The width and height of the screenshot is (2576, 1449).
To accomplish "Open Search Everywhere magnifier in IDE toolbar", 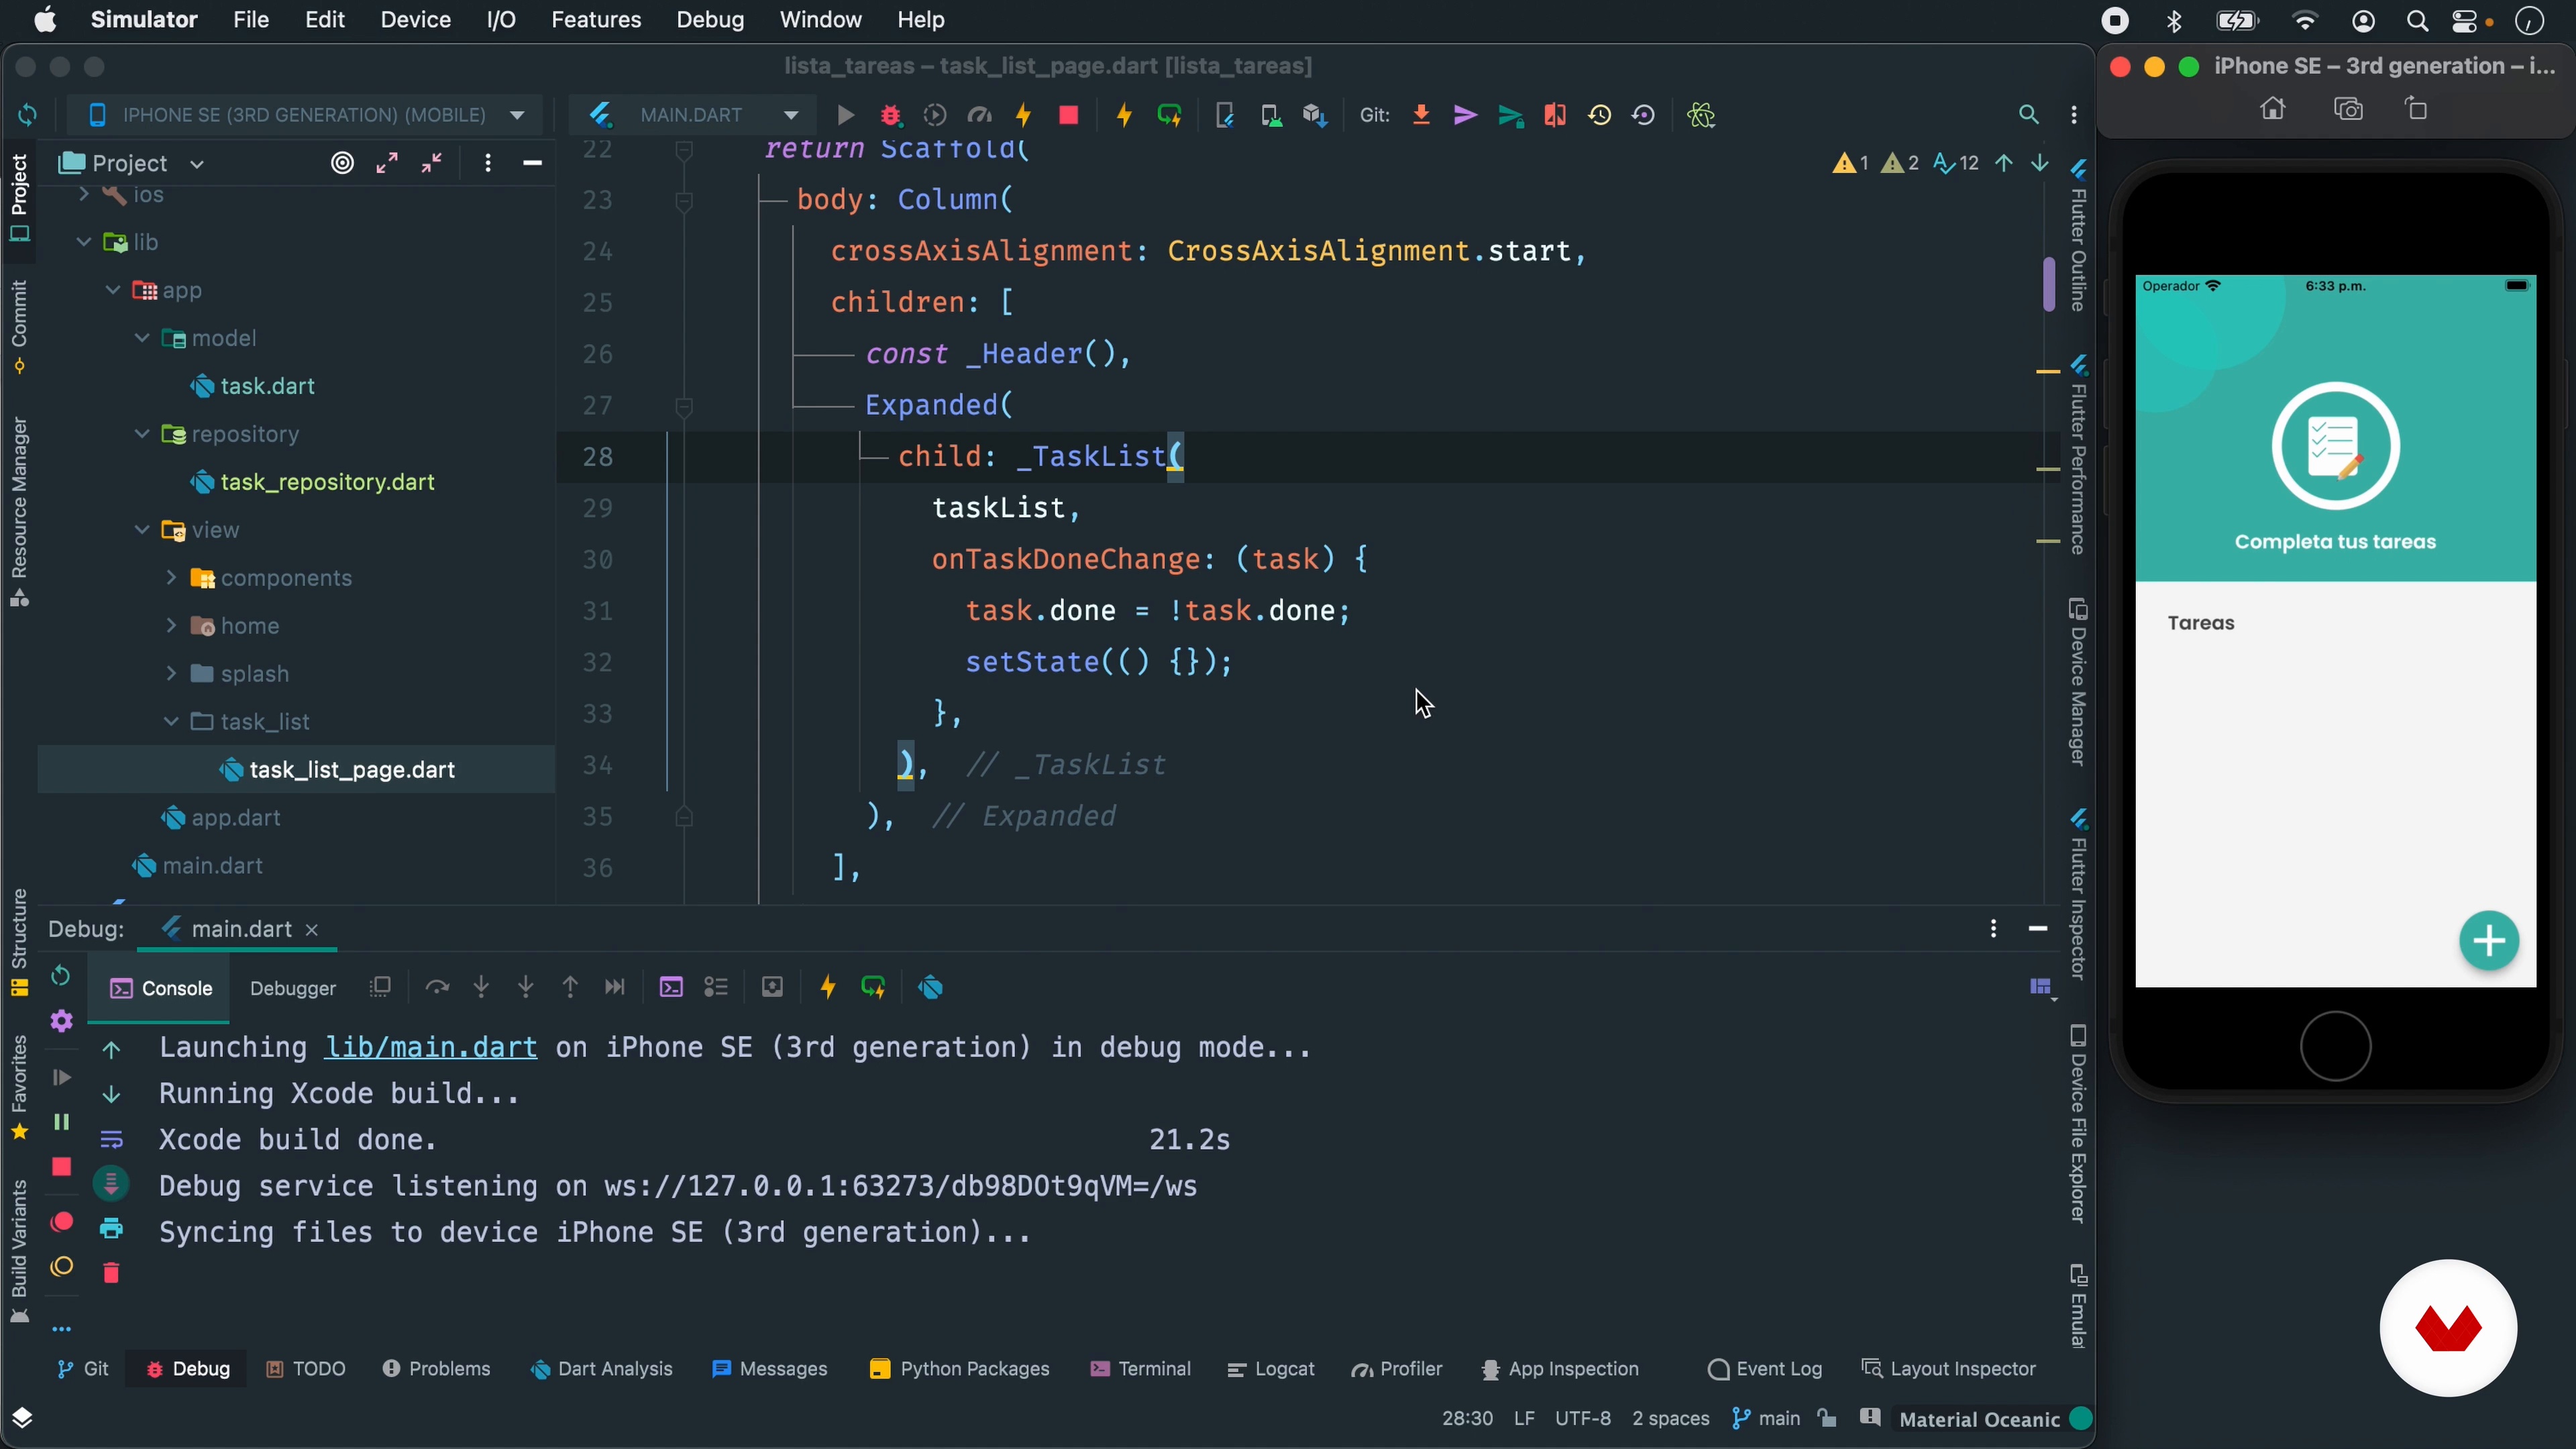I will pos(2028,115).
